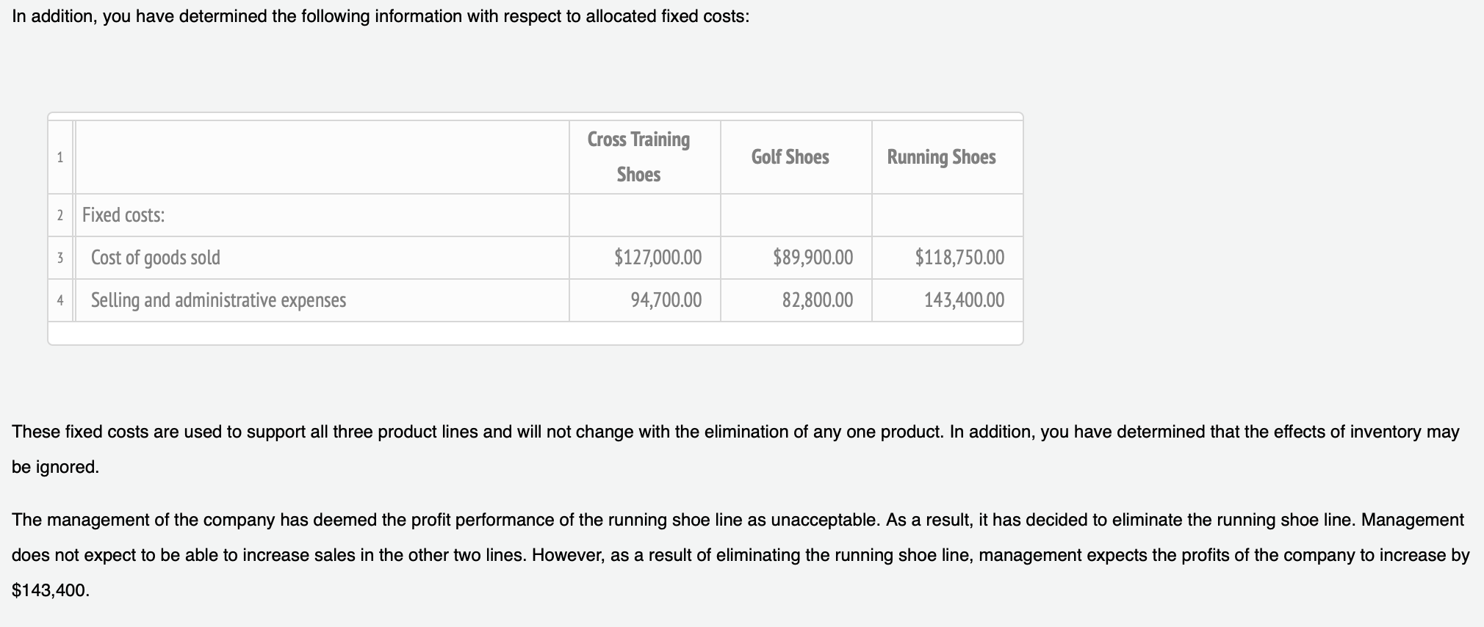Select the Running Shoes column header
The height and width of the screenshot is (627, 1484).
(x=947, y=157)
